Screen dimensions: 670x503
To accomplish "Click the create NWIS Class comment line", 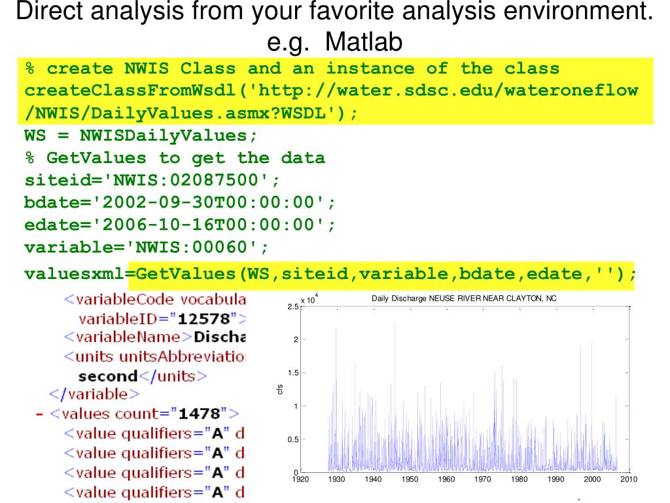I will [x=292, y=68].
